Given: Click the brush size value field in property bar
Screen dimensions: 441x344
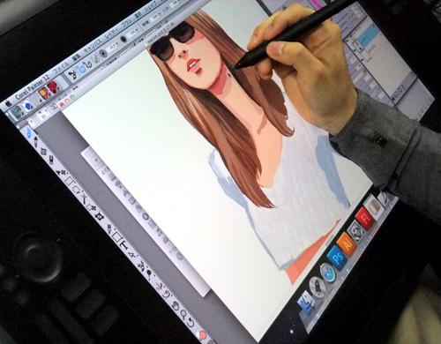Looking at the screenshot, I should pos(112,47).
